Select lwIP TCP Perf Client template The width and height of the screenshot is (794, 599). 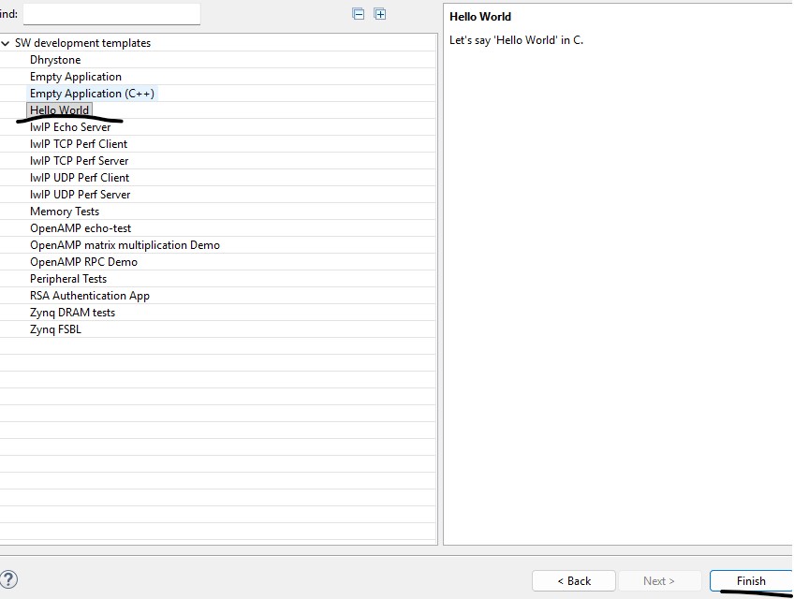pyautogui.click(x=79, y=144)
